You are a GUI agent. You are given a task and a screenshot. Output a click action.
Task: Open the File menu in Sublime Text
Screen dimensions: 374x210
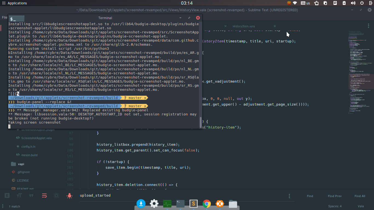coord(5,17)
